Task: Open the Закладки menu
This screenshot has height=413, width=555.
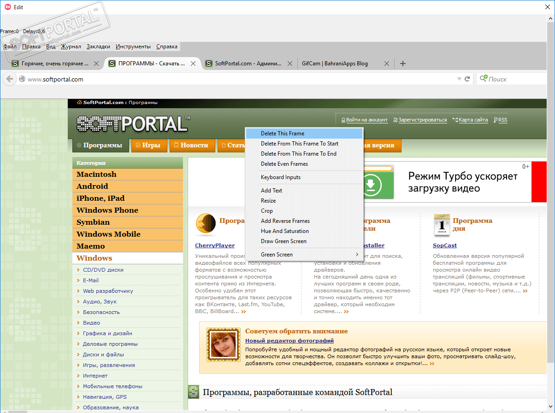Action: (x=98, y=47)
